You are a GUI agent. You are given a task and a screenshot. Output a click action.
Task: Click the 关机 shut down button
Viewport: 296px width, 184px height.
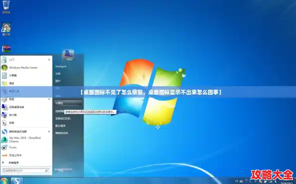61,171
